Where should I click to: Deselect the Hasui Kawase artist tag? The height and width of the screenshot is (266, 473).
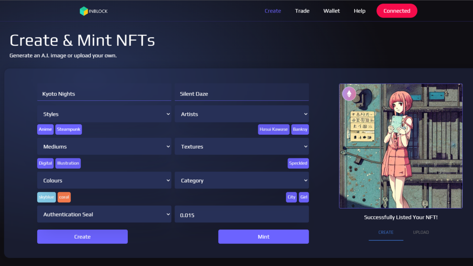273,129
